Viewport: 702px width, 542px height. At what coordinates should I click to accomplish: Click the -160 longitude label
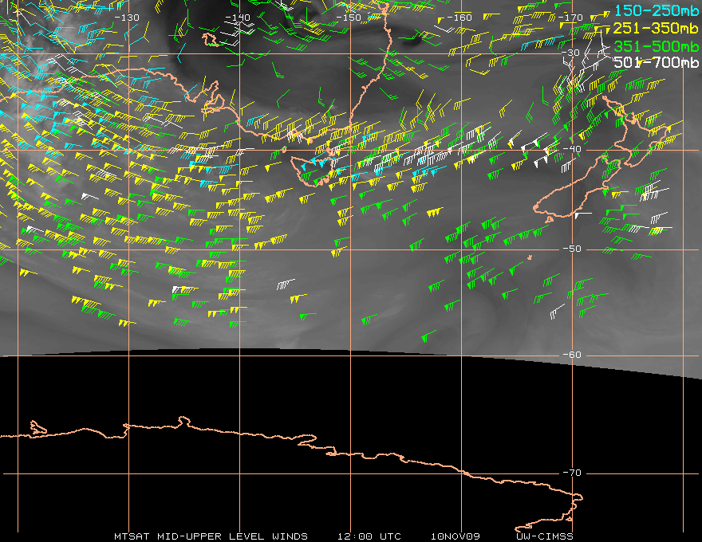pyautogui.click(x=459, y=18)
